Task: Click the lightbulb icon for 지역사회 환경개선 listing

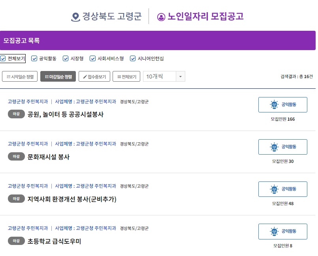Action: (x=274, y=189)
